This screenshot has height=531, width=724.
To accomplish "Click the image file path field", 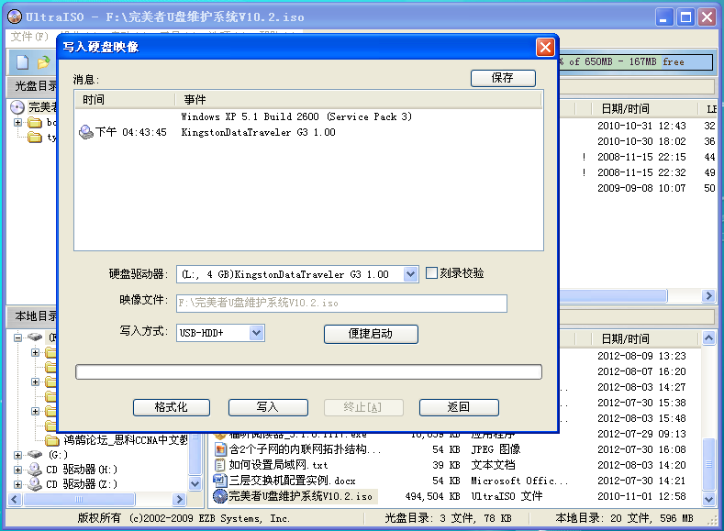I will point(341,303).
